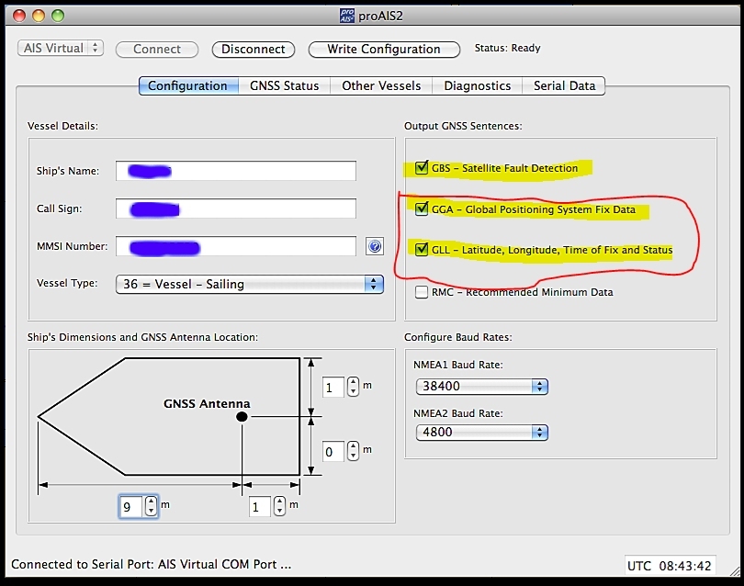Open the Vessel Type dropdown

coord(250,284)
